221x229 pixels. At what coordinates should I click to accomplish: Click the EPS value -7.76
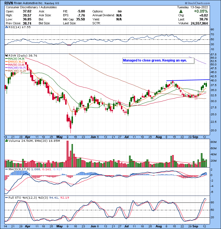81,15
